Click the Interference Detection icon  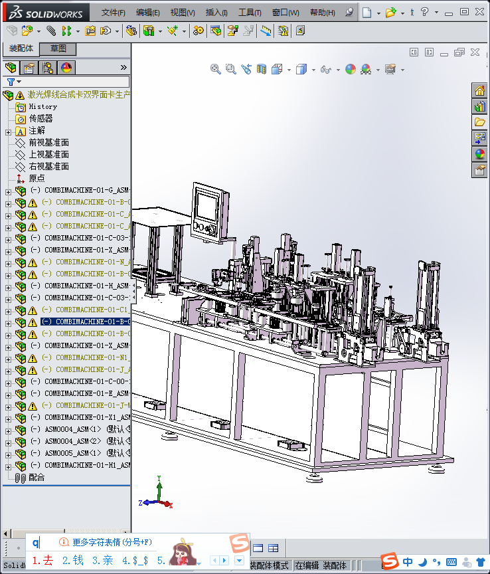point(283,31)
